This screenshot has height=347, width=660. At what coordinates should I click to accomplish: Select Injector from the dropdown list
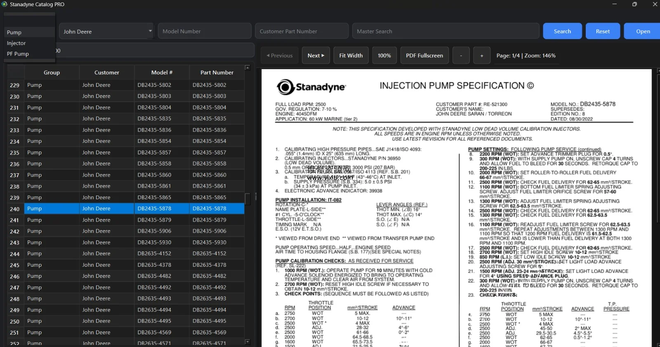tap(29, 43)
